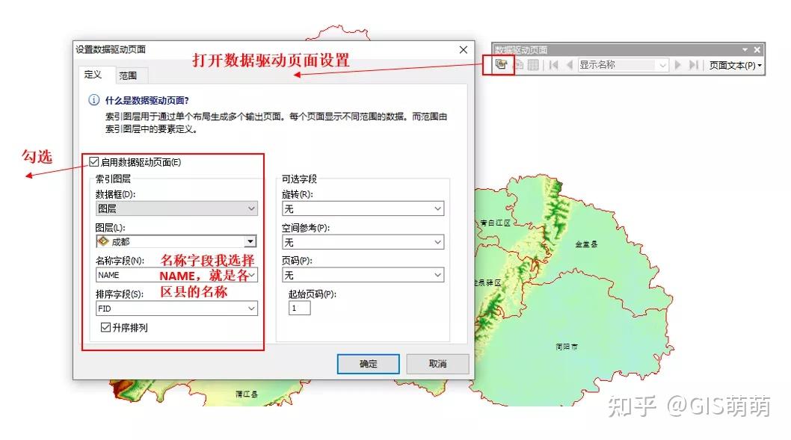Go to first page in toolbar
Screen dimensions: 791x440
pos(553,64)
